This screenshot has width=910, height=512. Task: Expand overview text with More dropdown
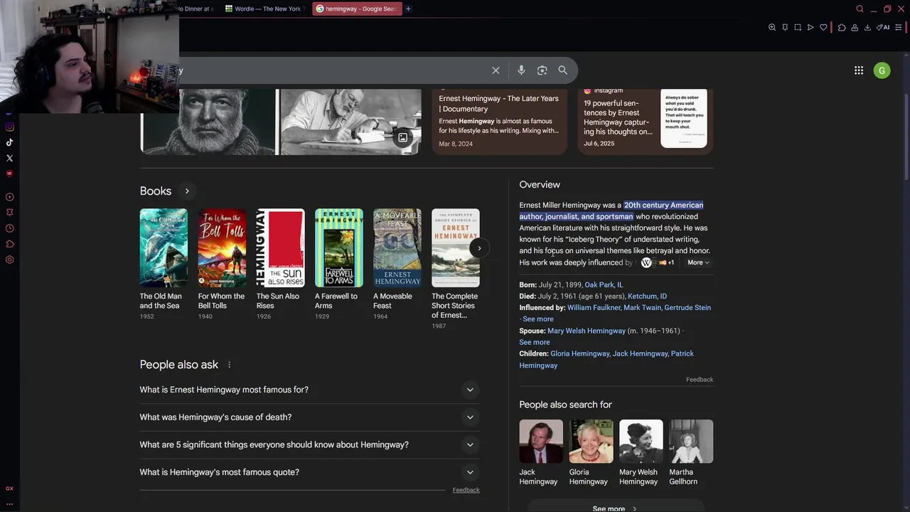(698, 262)
